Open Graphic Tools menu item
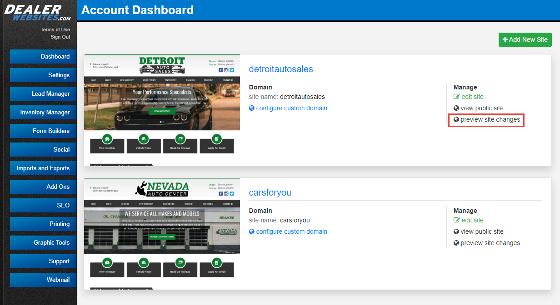The image size is (560, 305). [43, 243]
